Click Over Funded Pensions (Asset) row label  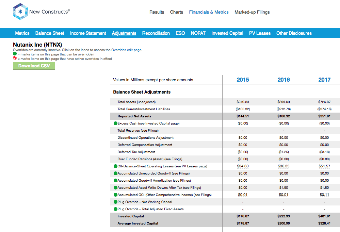(x=150, y=159)
